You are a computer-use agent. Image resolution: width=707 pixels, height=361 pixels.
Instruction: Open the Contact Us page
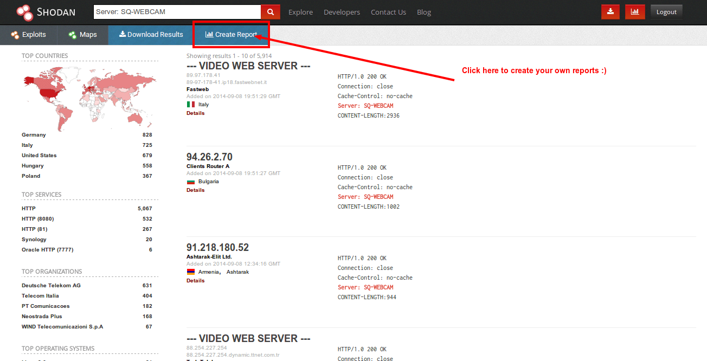388,12
